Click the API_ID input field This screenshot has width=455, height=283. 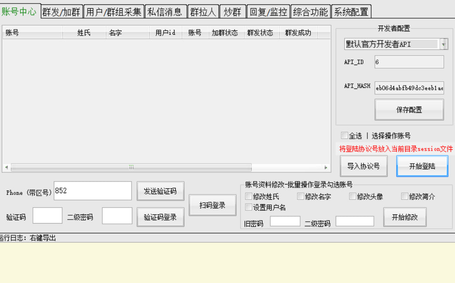pos(409,62)
